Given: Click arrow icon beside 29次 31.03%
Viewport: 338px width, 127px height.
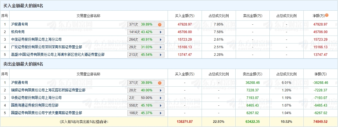Looking at the screenshot, I should point(161,47).
